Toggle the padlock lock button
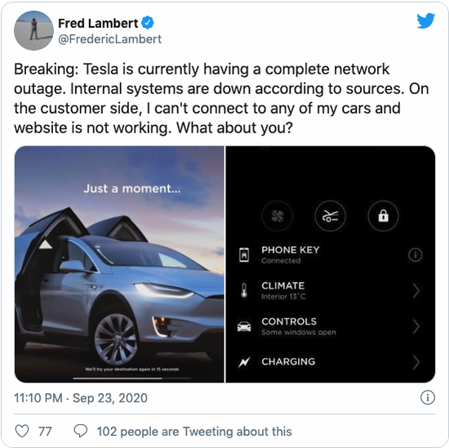449x448 pixels. pyautogui.click(x=383, y=216)
